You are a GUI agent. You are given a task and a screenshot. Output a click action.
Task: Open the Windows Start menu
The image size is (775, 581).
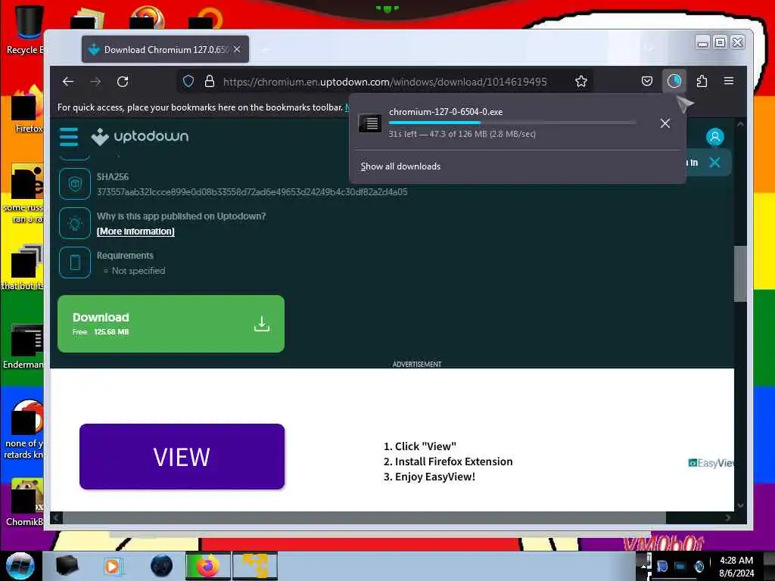coord(20,566)
